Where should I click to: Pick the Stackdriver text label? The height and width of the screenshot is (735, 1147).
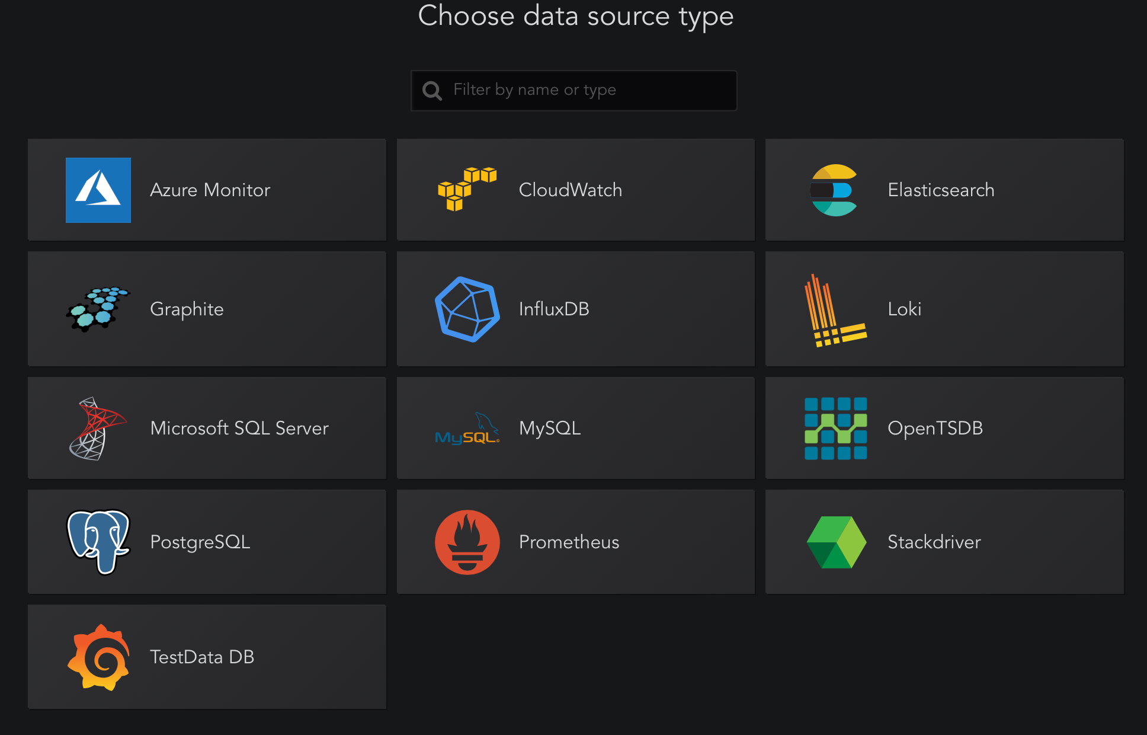click(934, 542)
